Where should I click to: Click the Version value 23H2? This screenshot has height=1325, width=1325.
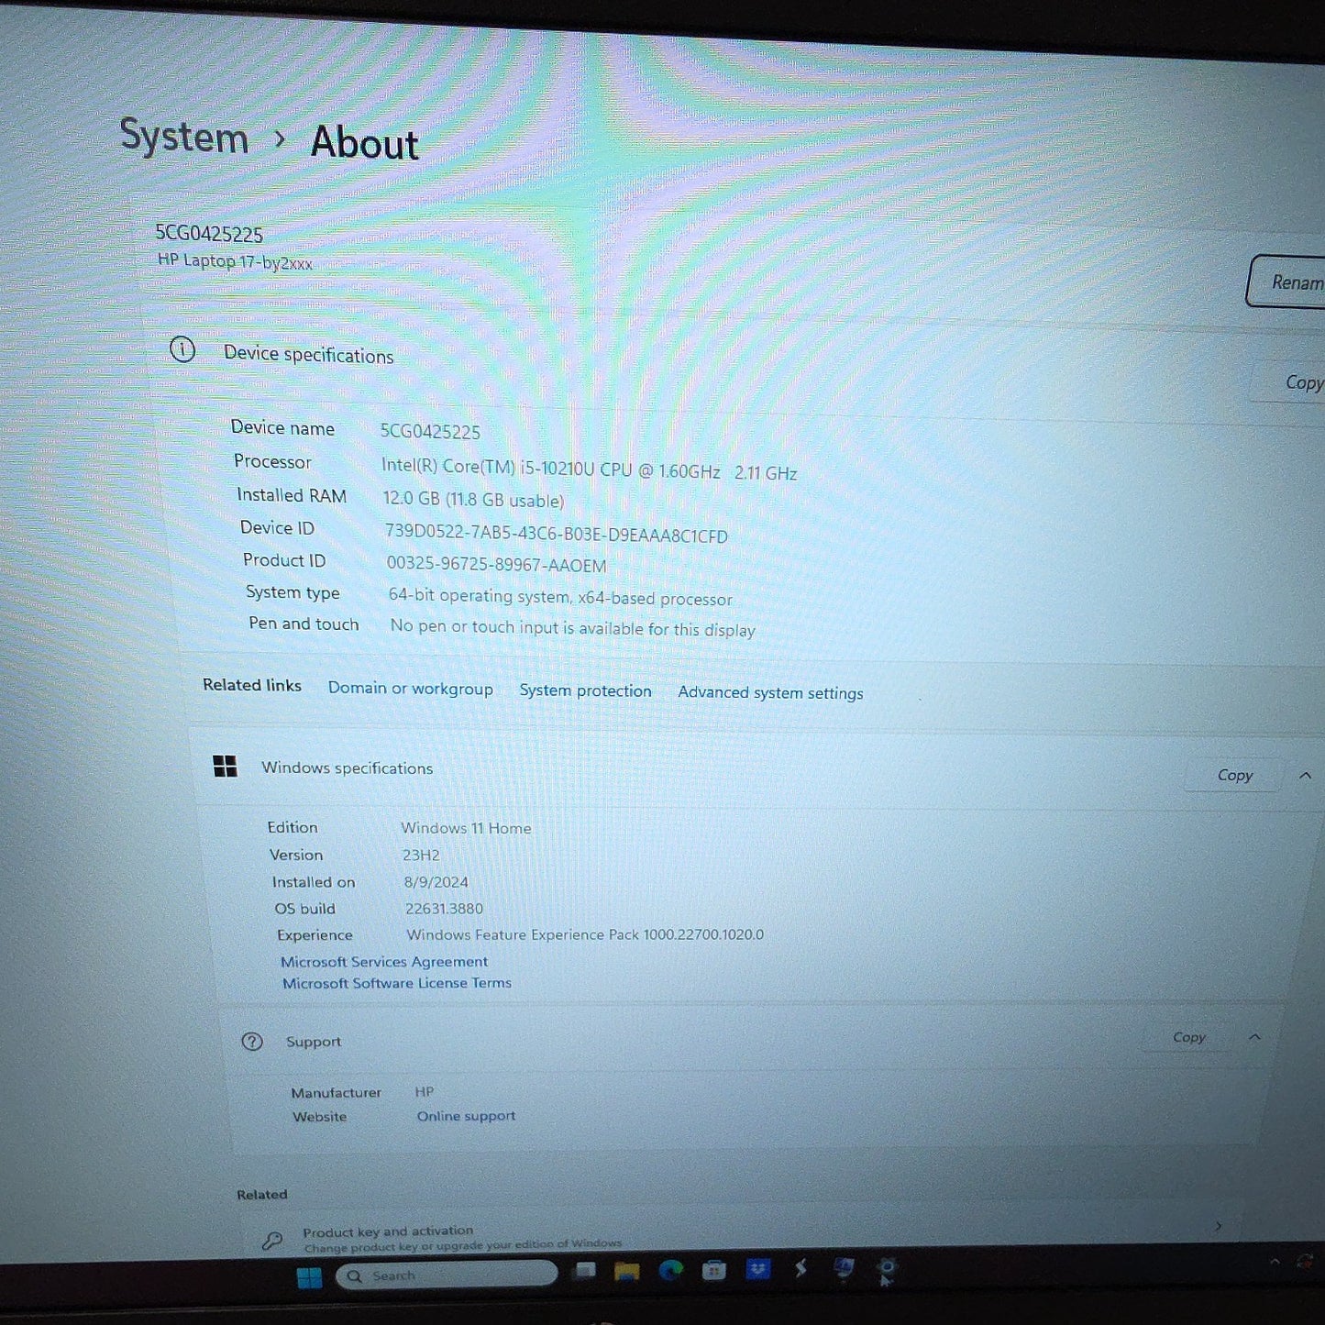[421, 855]
